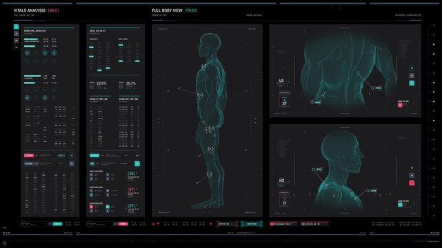Image resolution: width=442 pixels, height=248 pixels.
Task: Click the small teal tag below the wide teal tag
Action: pyautogui.click(x=92, y=163)
